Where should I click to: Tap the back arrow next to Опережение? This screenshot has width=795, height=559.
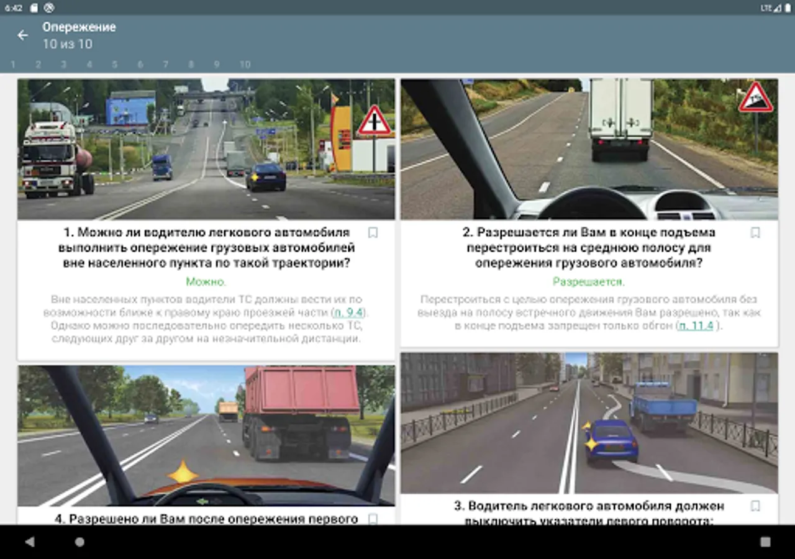tap(23, 35)
